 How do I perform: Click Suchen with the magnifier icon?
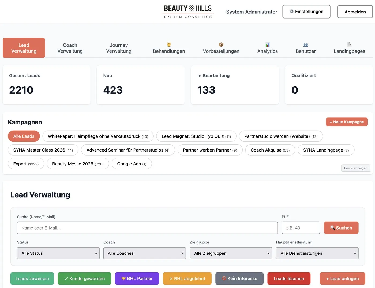pyautogui.click(x=341, y=228)
